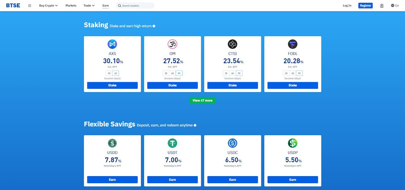Focus the Search markets input field

tap(135, 6)
